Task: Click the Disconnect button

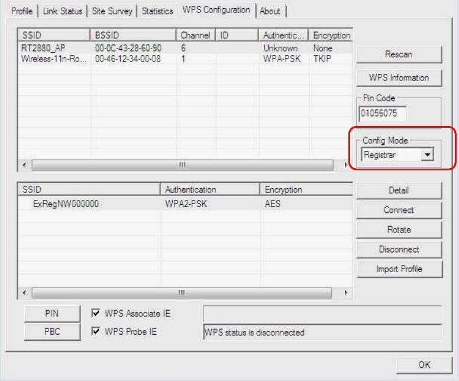Action: (399, 249)
